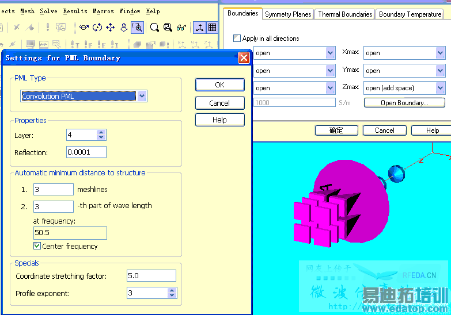The height and width of the screenshot is (315, 451).
Task: Select the Rotate view tool
Action: coord(84,27)
